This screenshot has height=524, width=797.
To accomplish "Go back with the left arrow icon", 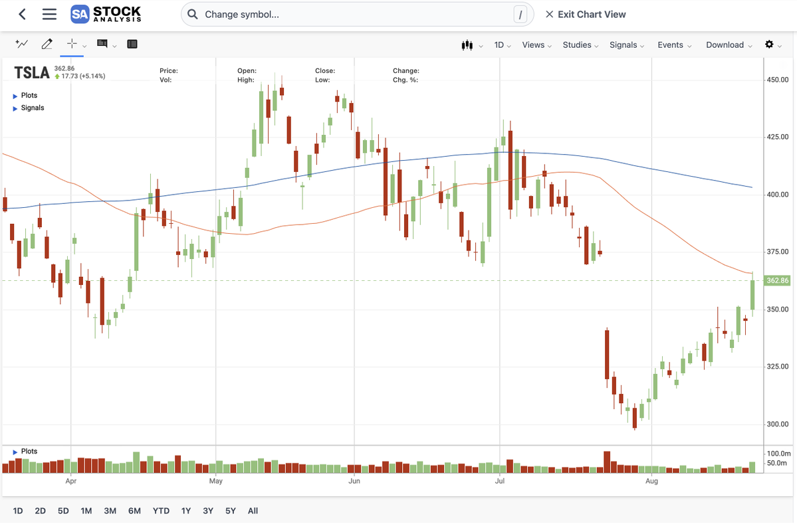I will point(23,14).
